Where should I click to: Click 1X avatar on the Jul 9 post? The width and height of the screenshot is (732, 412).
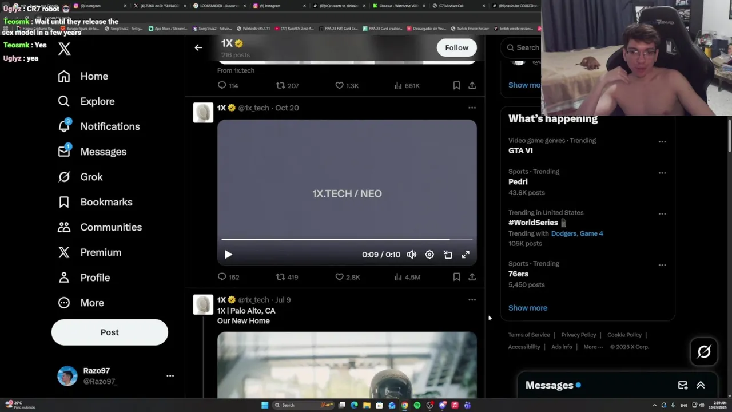tap(203, 304)
